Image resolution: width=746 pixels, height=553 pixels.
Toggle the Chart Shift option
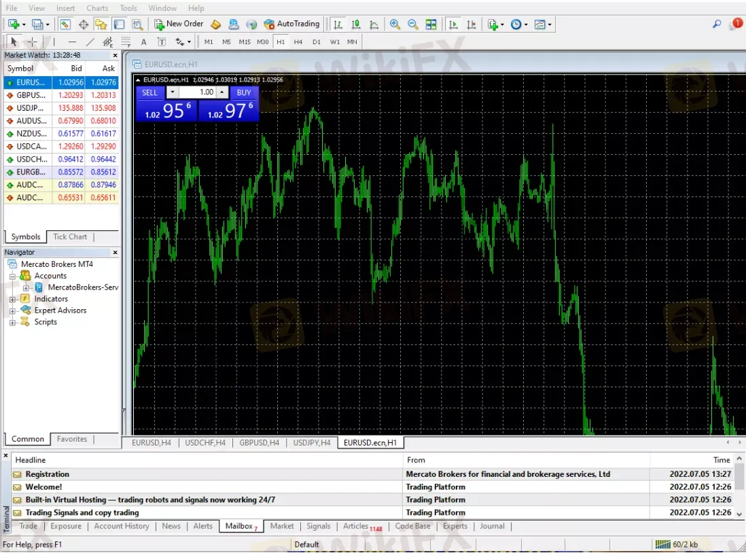click(x=472, y=24)
